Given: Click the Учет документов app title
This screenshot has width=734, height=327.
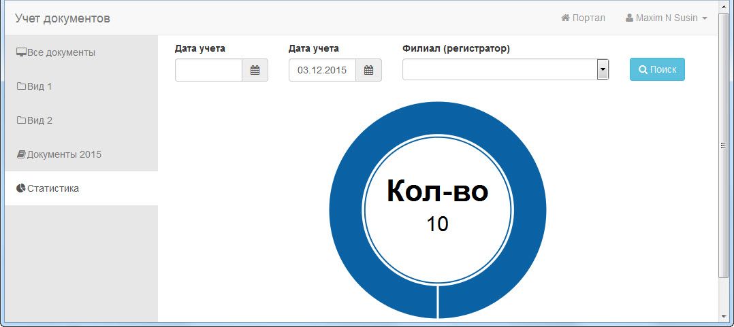Looking at the screenshot, I should (63, 18).
